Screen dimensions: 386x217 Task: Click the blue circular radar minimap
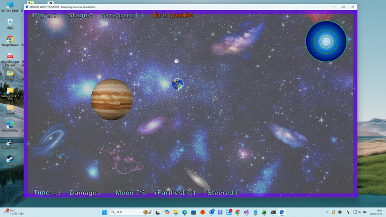pos(326,41)
